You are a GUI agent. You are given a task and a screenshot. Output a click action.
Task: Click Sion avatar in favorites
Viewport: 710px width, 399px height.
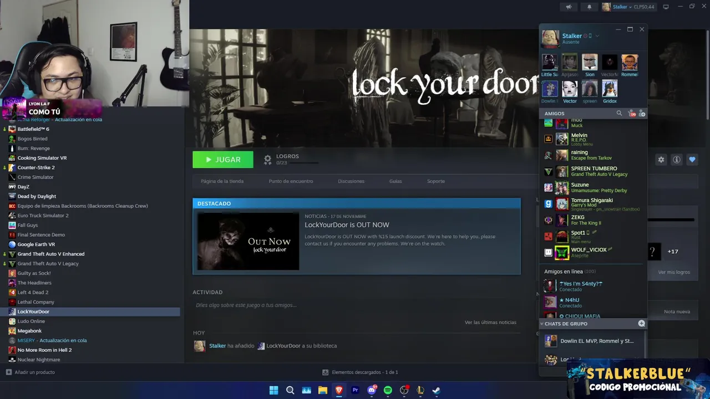point(590,62)
